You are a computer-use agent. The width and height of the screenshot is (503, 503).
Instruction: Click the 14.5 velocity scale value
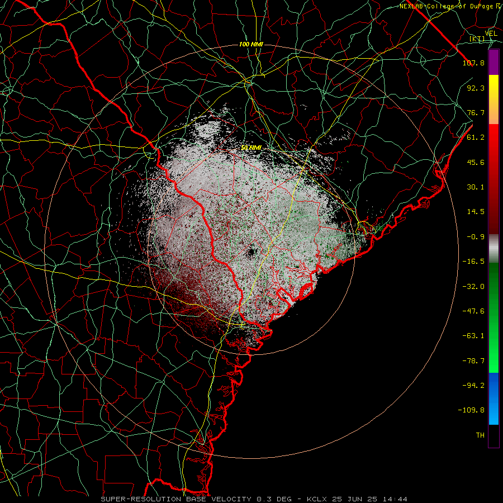[x=476, y=212]
